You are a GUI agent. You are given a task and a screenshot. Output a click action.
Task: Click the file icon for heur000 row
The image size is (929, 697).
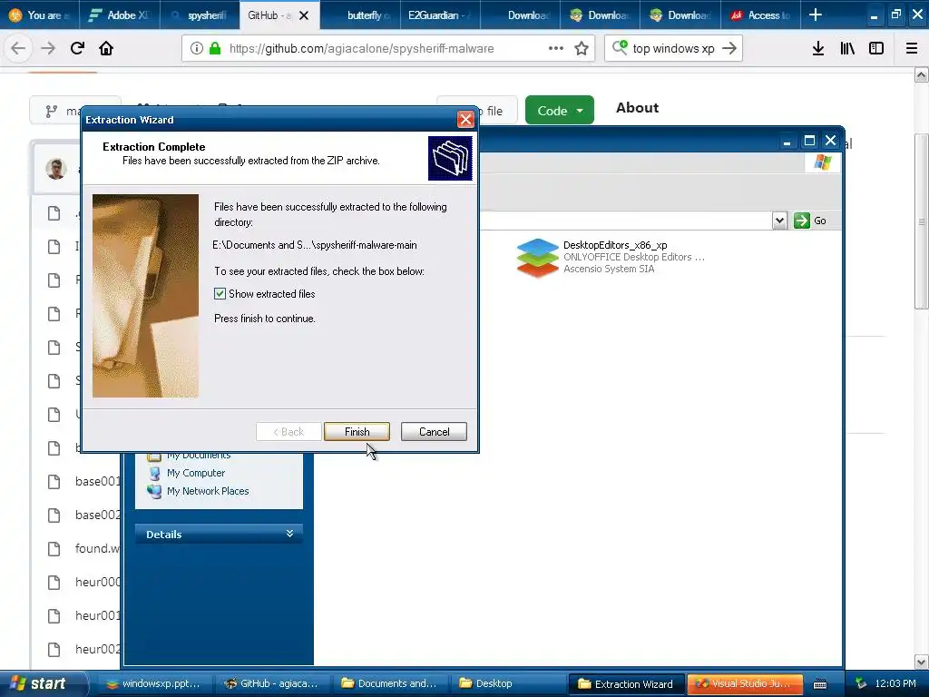(x=54, y=583)
